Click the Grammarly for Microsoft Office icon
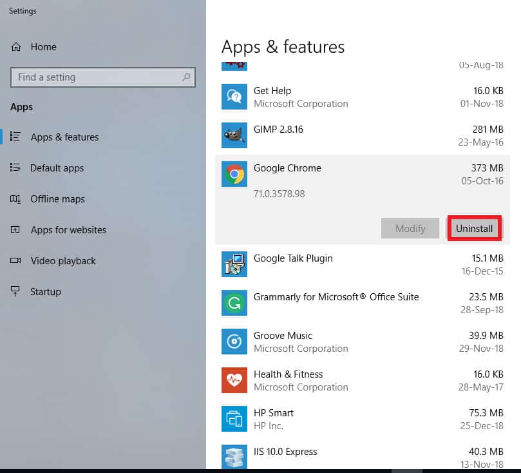This screenshot has height=473, width=521. (x=234, y=303)
